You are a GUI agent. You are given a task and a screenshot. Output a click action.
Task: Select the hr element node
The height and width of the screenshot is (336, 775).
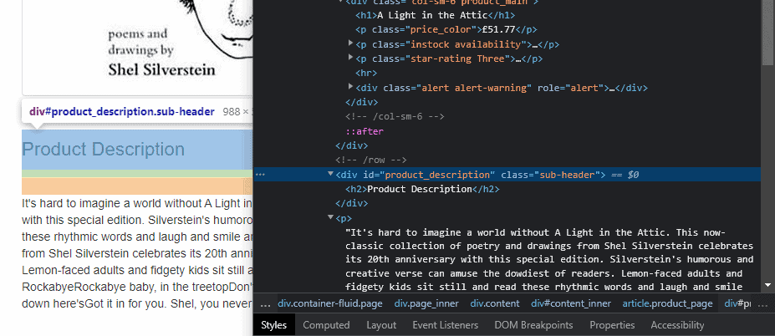[x=366, y=73]
